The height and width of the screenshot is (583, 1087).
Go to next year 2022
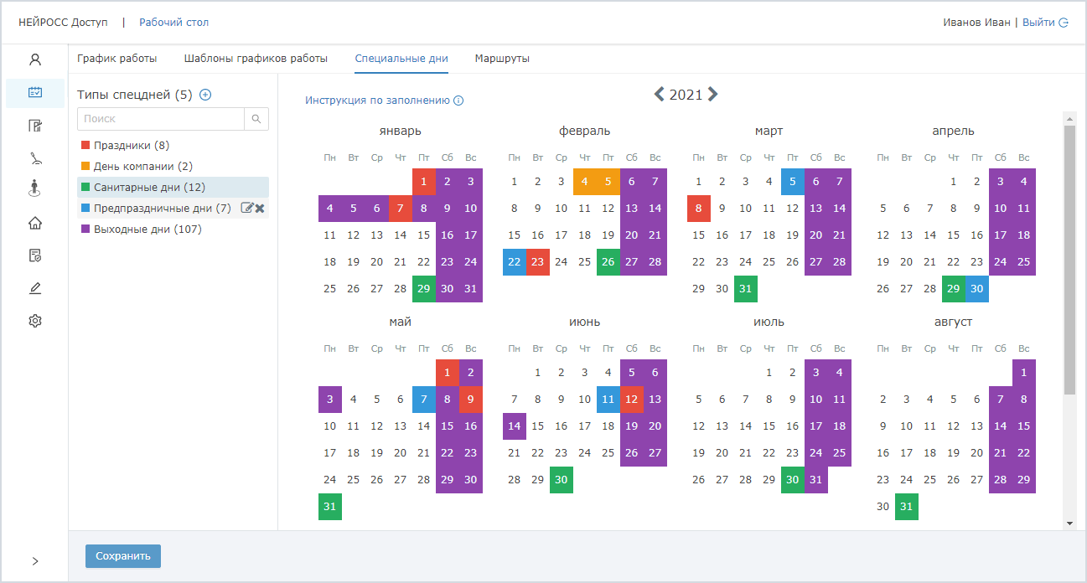pyautogui.click(x=712, y=94)
